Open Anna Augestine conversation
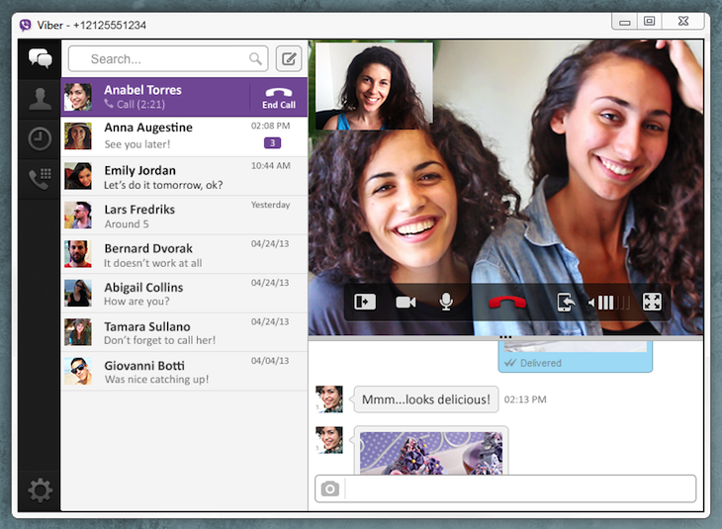The width and height of the screenshot is (722, 529). 184,136
